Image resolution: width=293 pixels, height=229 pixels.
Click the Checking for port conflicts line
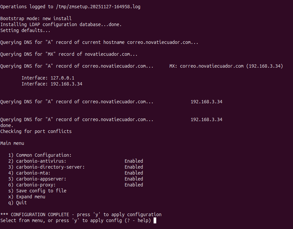[x=36, y=131]
